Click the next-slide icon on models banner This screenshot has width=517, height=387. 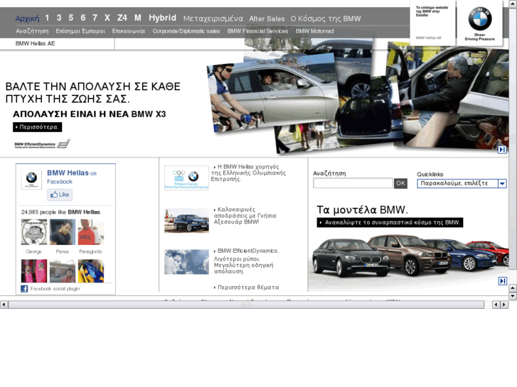pos(503,281)
